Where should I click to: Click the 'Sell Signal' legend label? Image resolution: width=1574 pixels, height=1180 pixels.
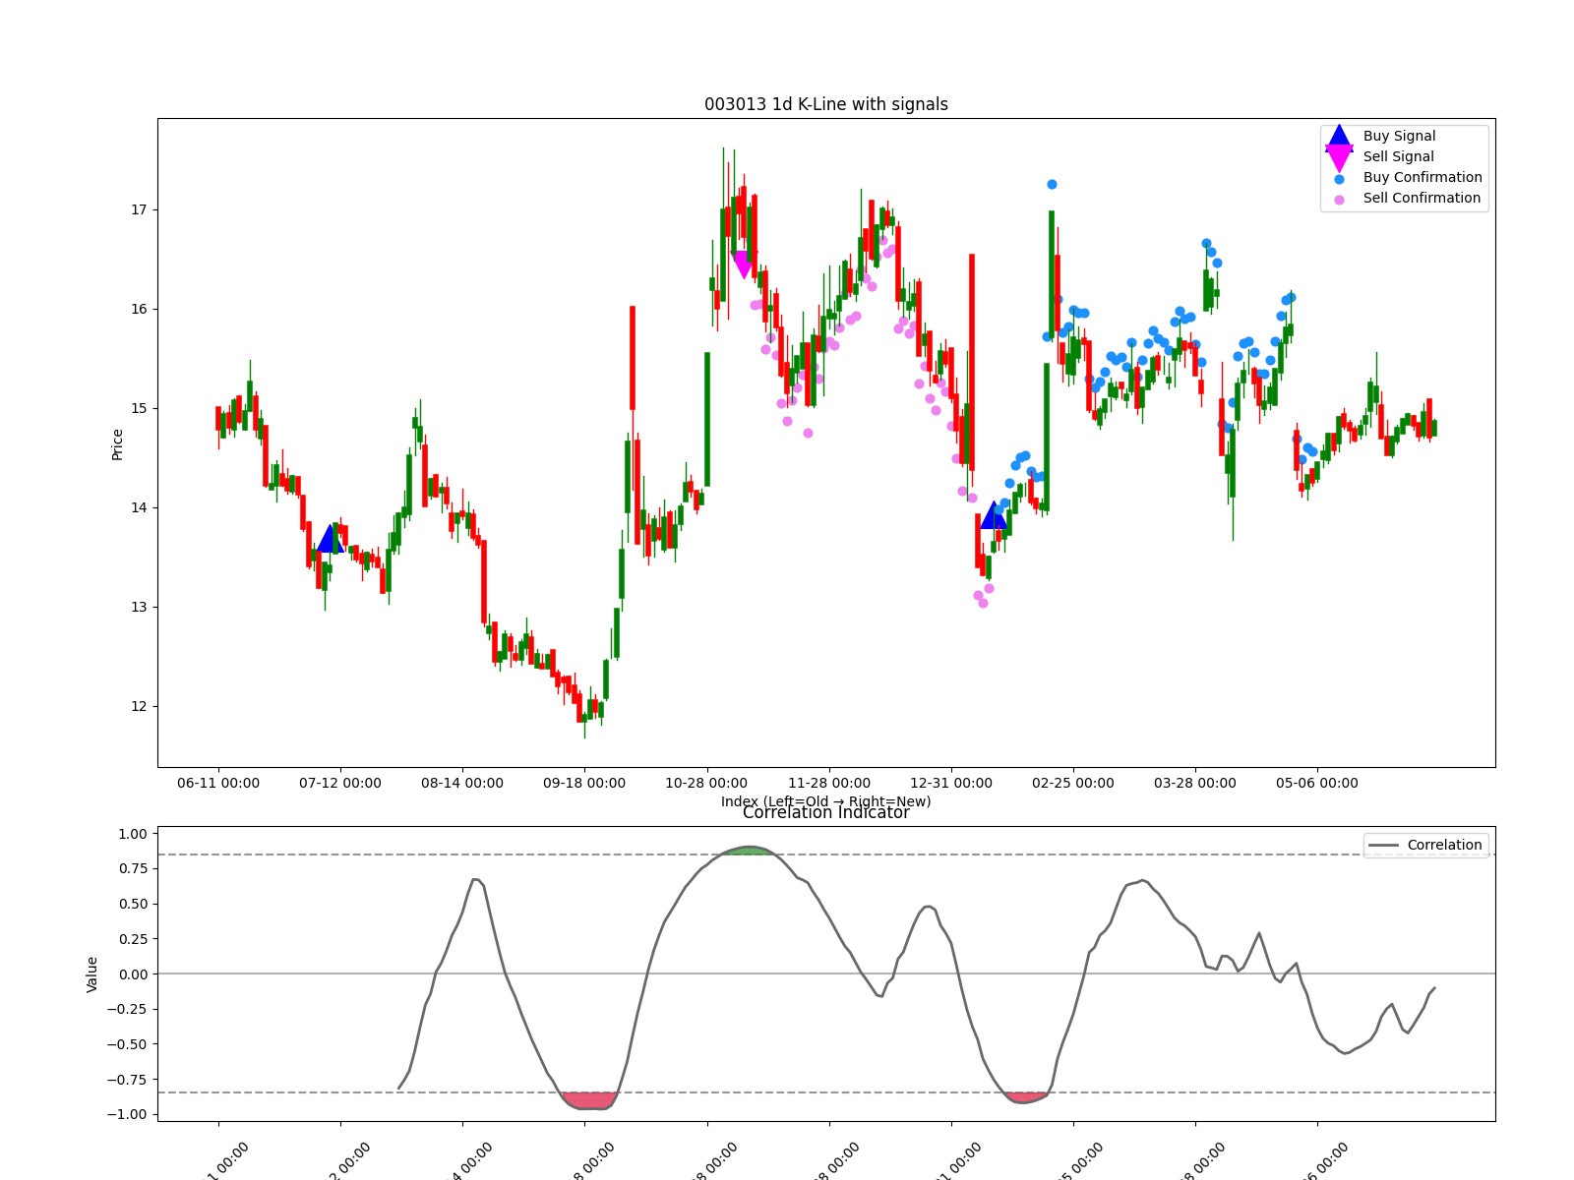click(1398, 156)
